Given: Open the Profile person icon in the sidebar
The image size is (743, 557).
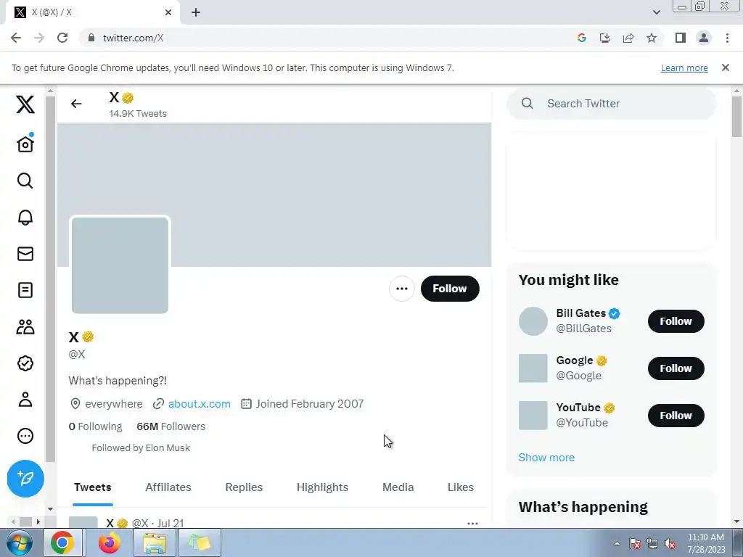Looking at the screenshot, I should tap(25, 400).
